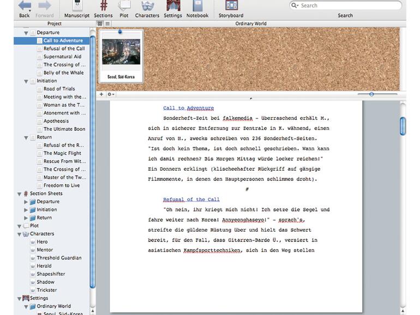Select the Threshold Guardian character
The image size is (420, 315).
pyautogui.click(x=59, y=258)
